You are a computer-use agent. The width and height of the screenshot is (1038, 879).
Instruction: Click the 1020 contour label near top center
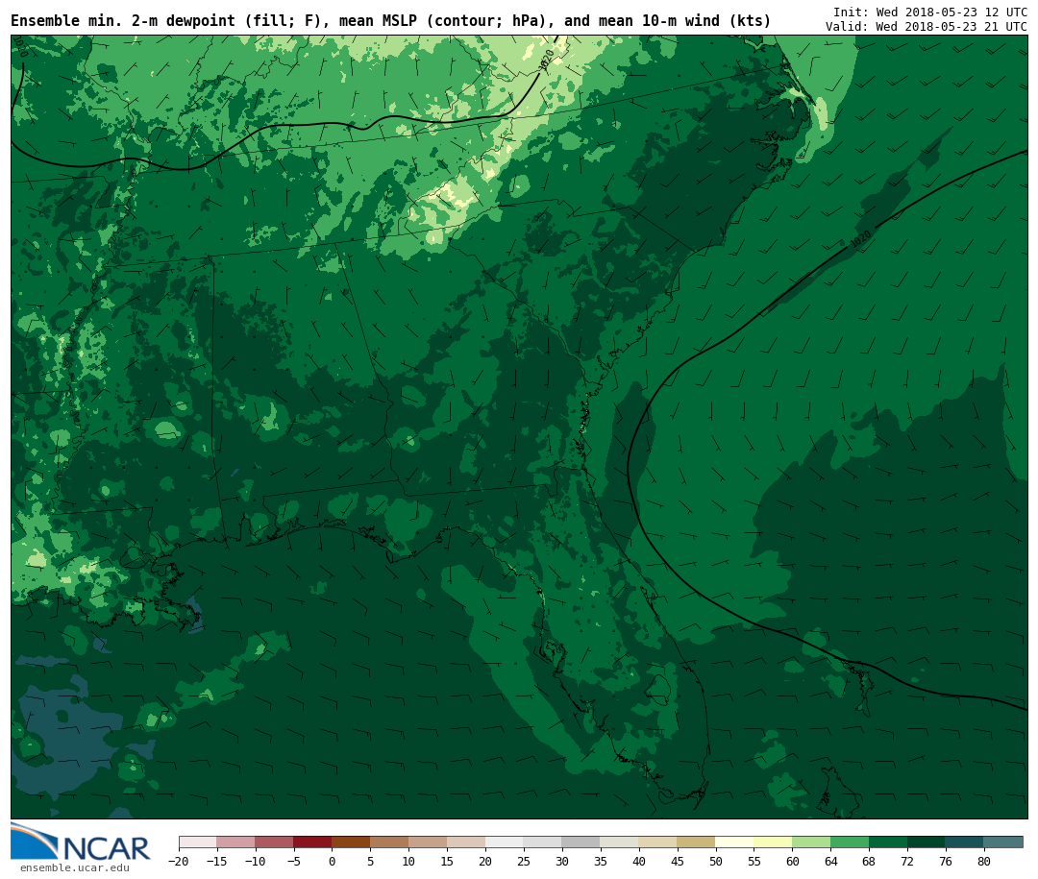click(547, 60)
